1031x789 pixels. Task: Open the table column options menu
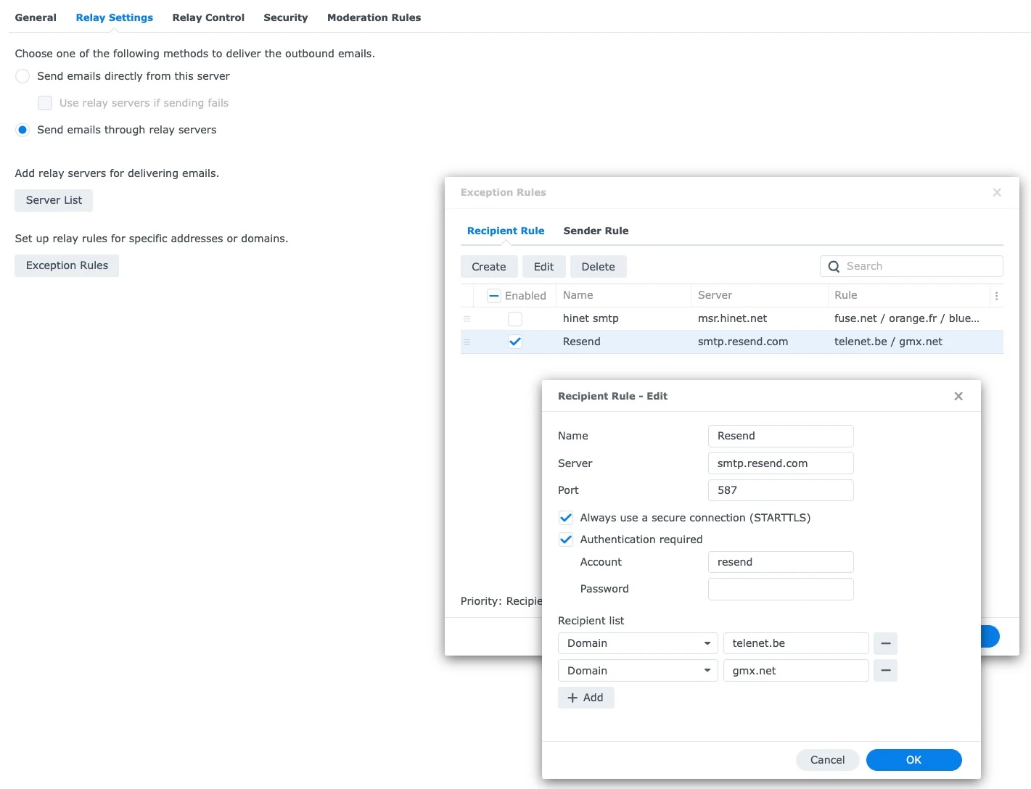996,296
